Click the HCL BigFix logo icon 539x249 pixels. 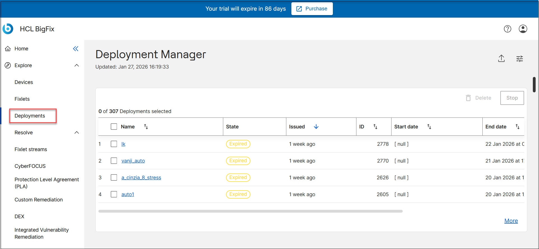pyautogui.click(x=8, y=29)
